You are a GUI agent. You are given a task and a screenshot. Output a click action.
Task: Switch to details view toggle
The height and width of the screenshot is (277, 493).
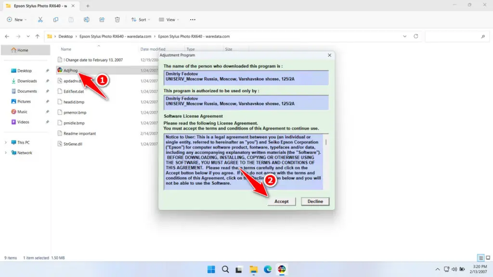pyautogui.click(x=480, y=258)
